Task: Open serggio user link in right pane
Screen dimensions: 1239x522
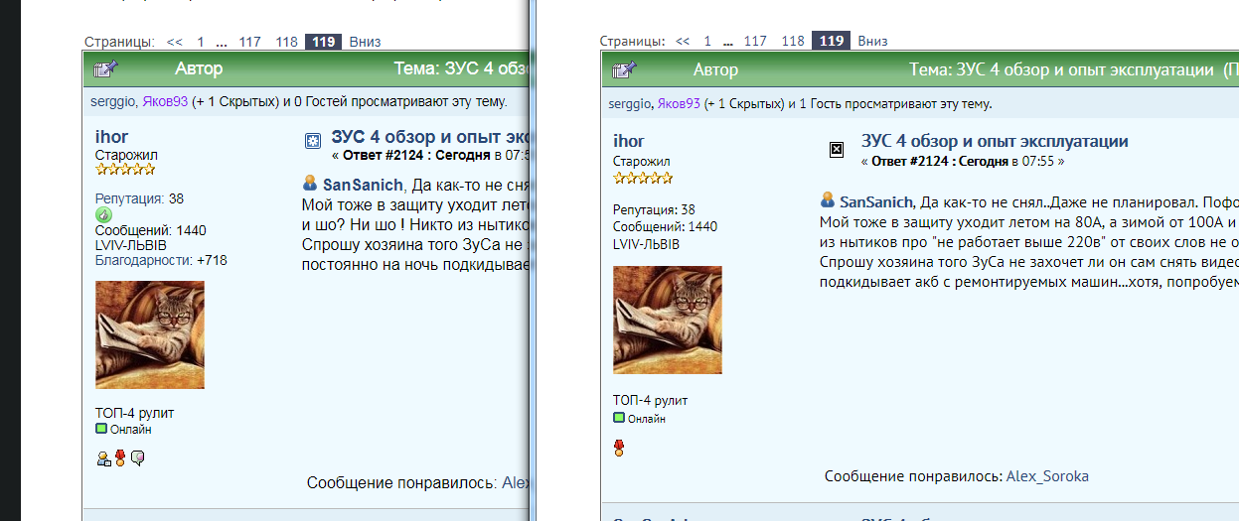Action: (629, 103)
